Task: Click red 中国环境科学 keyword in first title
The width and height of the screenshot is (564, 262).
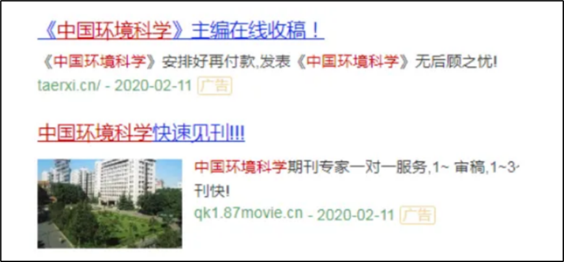Action: click(114, 31)
